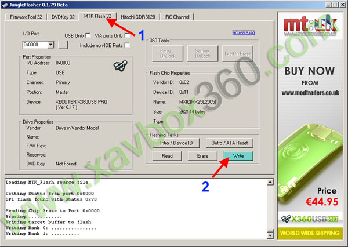Click the €44.95 price in the ad

[x=322, y=202]
